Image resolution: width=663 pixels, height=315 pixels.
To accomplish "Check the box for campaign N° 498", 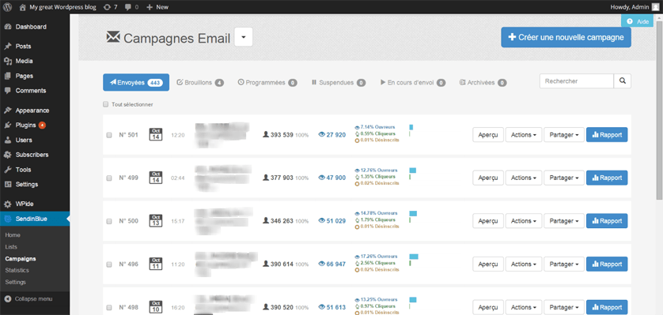I will (x=109, y=307).
